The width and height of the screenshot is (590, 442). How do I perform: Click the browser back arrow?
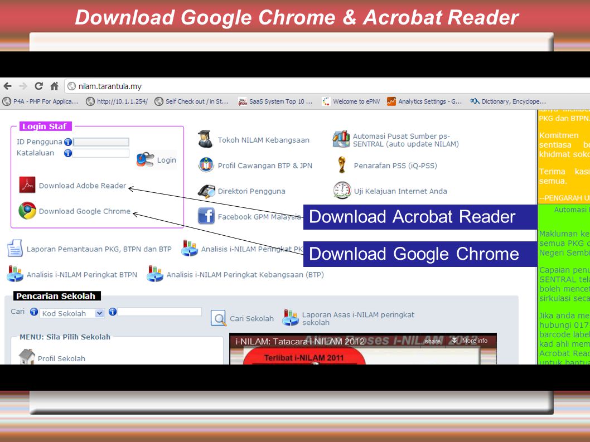pos(7,86)
